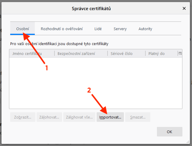The image size is (192, 146).
Task: Click the single-certificate Zálohovat... button
Action: coord(49,117)
